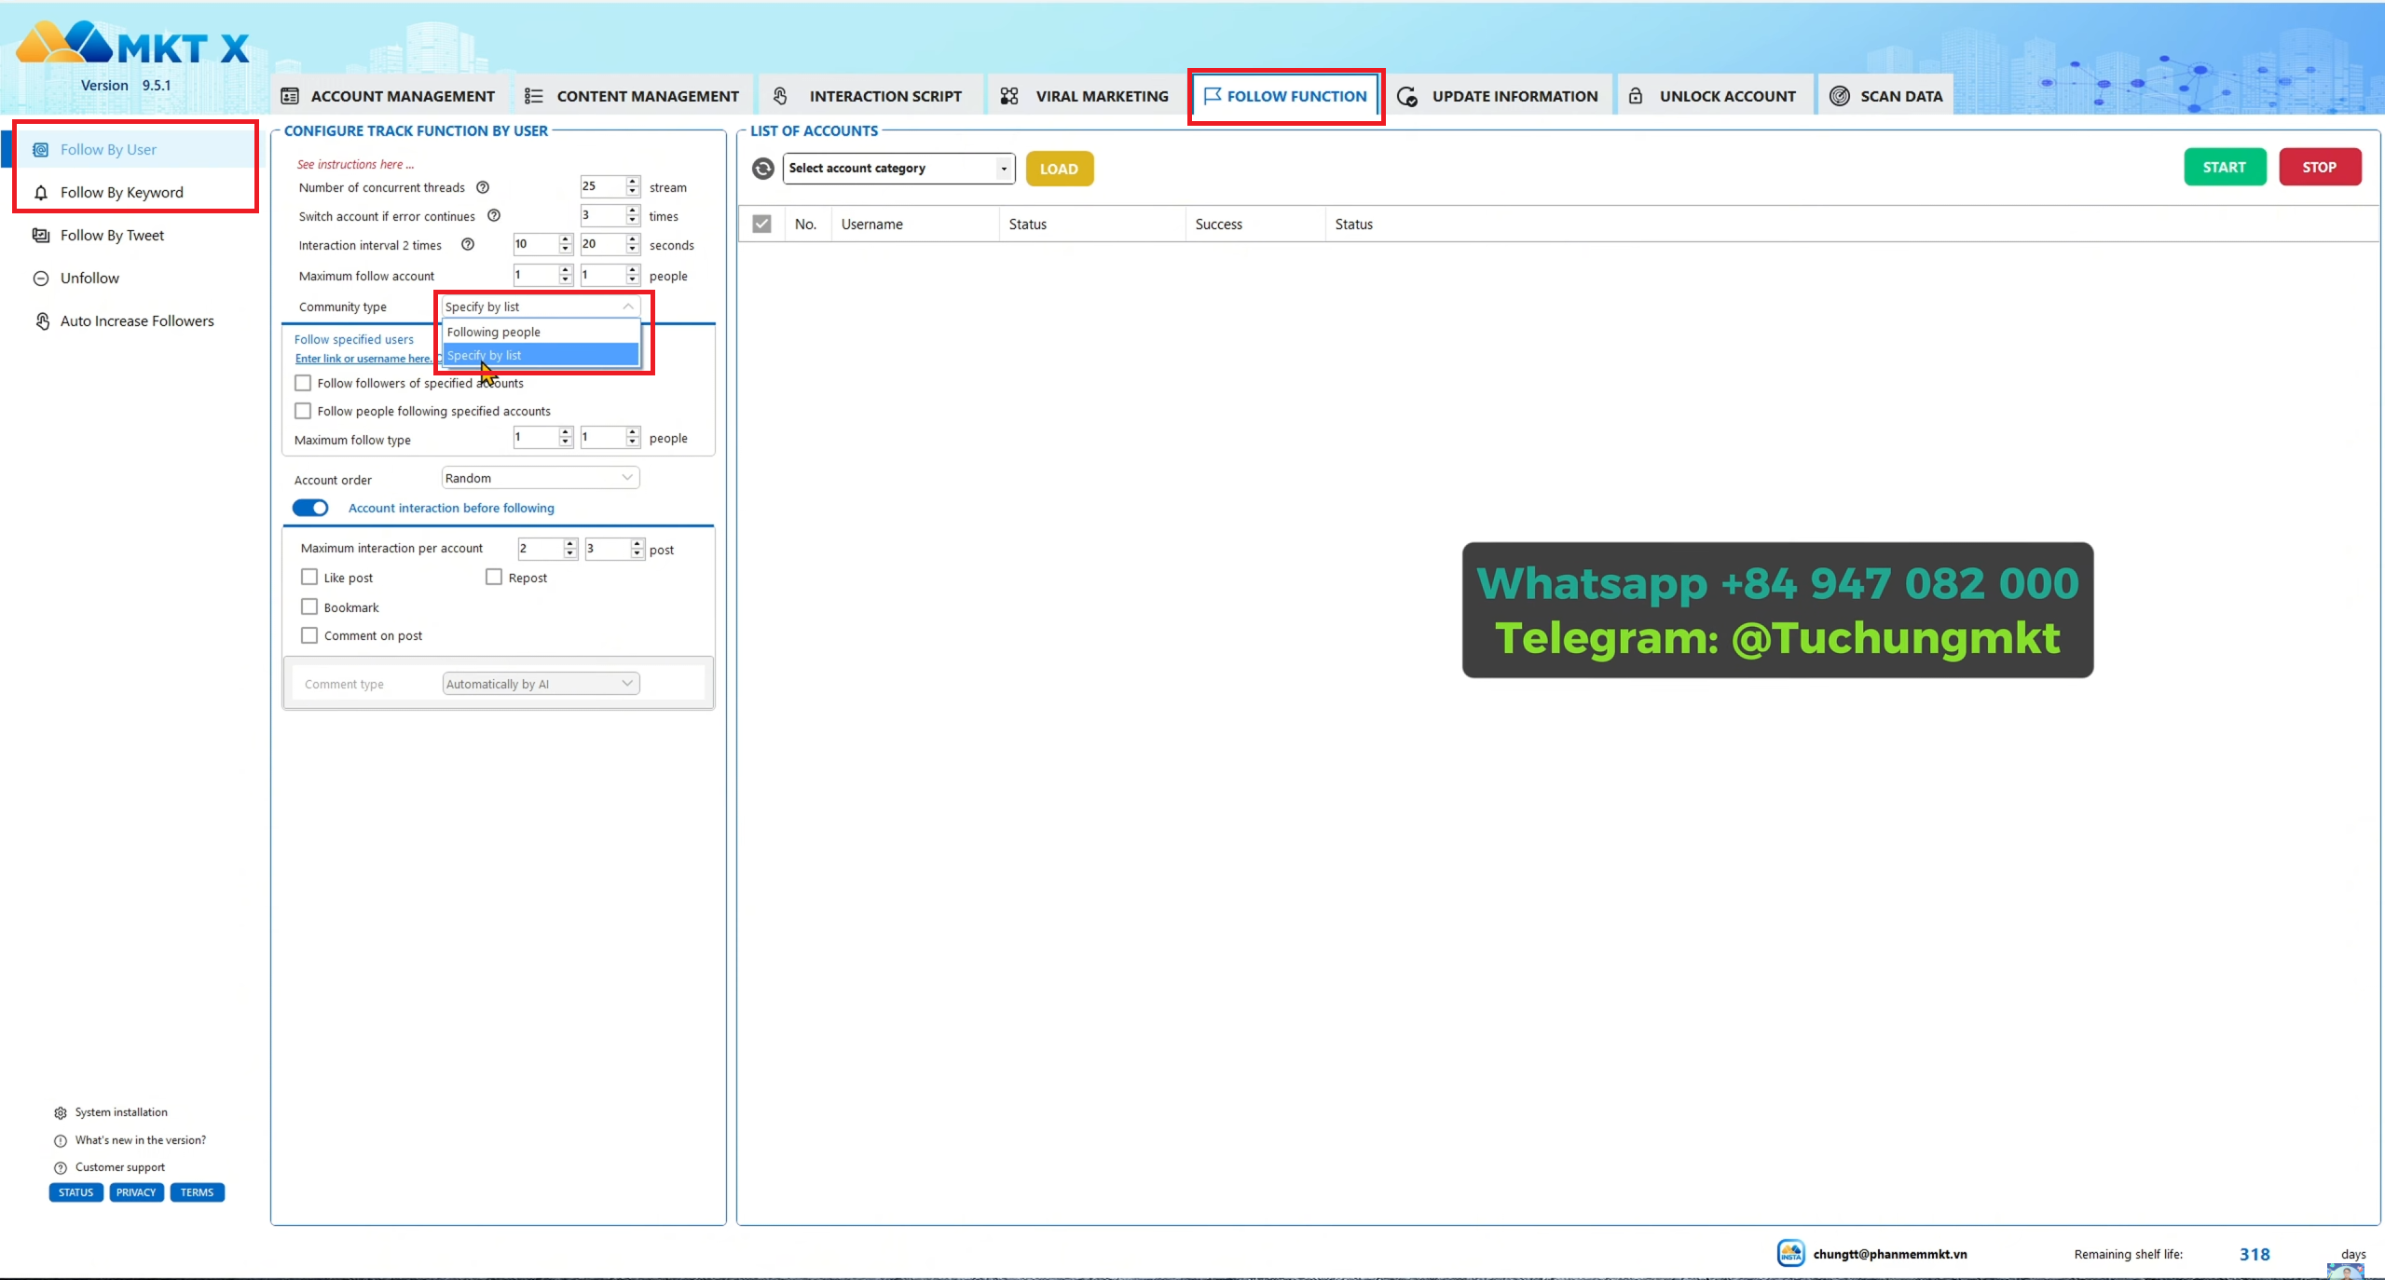
Task: Click the Customer support question icon
Action: [x=61, y=1167]
